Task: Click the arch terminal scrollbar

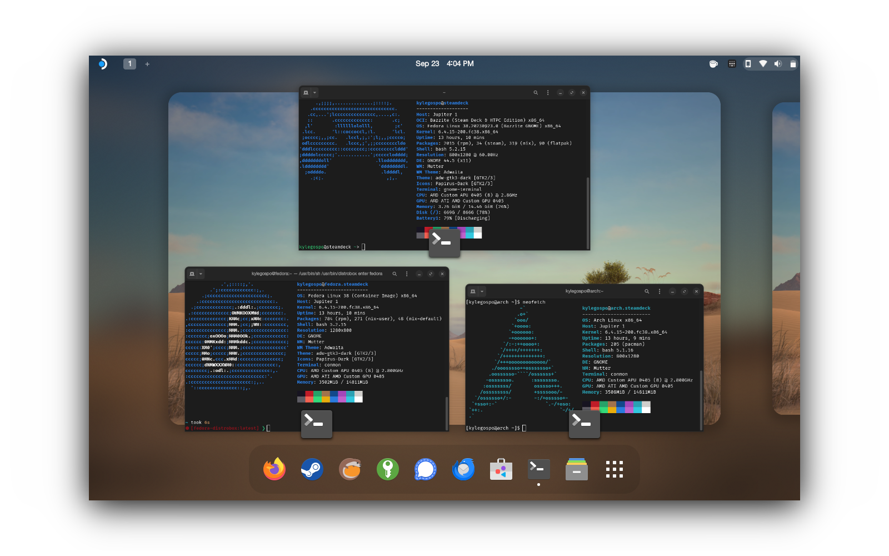Action: click(x=701, y=400)
